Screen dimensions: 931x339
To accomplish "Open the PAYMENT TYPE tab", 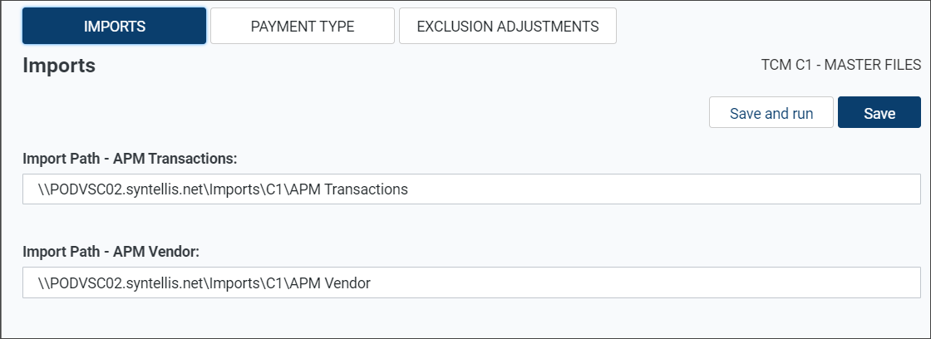I will (303, 26).
